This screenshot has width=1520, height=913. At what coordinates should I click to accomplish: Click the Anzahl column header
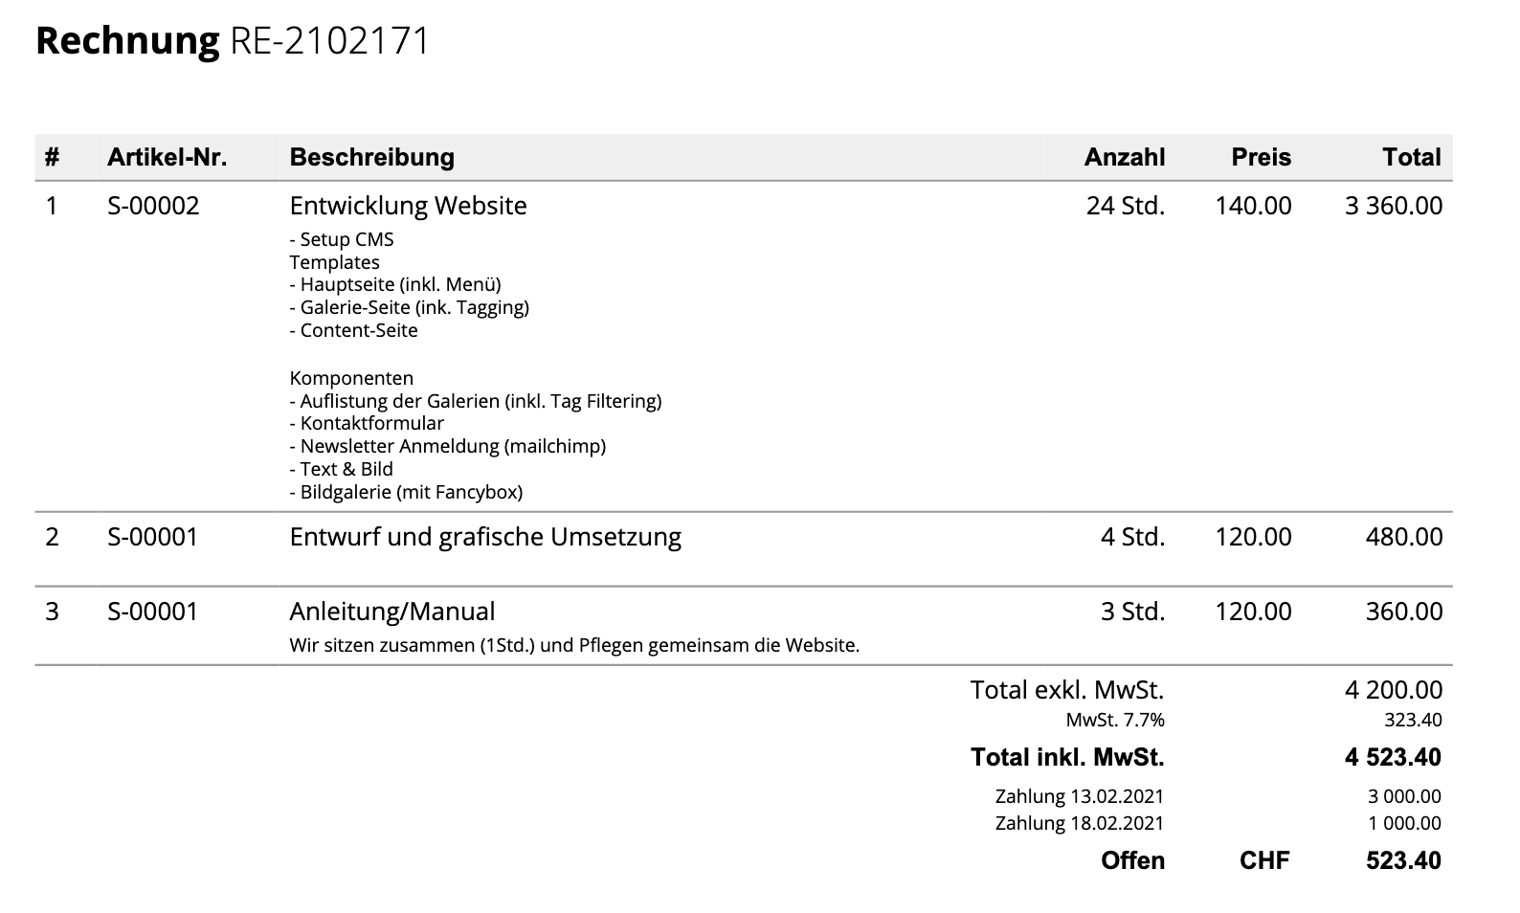1124,157
